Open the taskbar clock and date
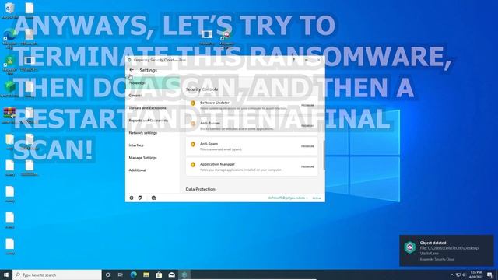 (475, 275)
